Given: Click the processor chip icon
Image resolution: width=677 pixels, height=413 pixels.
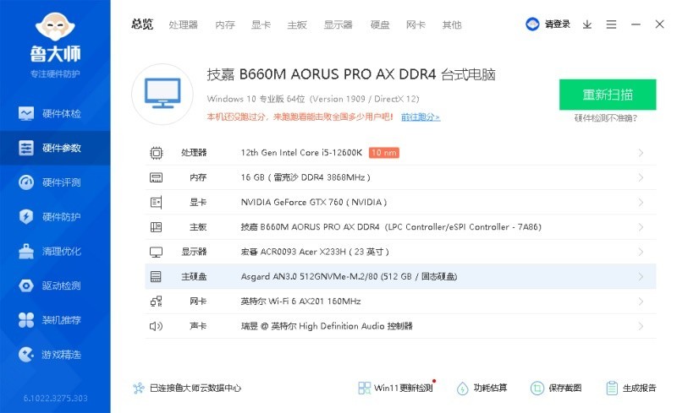Looking at the screenshot, I should pyautogui.click(x=157, y=153).
